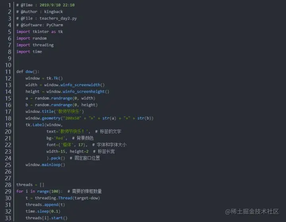Click the window.geometry line of code
Viewport: 286px width, 222px height.
coord(89,118)
